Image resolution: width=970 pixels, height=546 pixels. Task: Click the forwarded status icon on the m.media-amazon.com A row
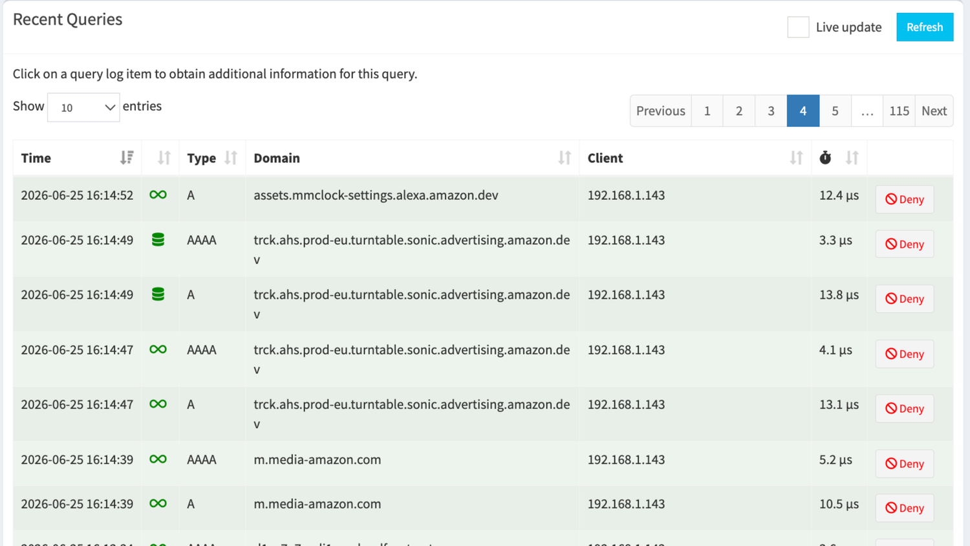(x=158, y=503)
